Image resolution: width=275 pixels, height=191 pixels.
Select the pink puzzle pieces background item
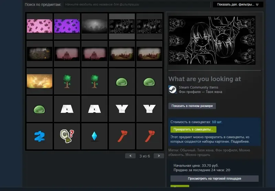[40, 26]
